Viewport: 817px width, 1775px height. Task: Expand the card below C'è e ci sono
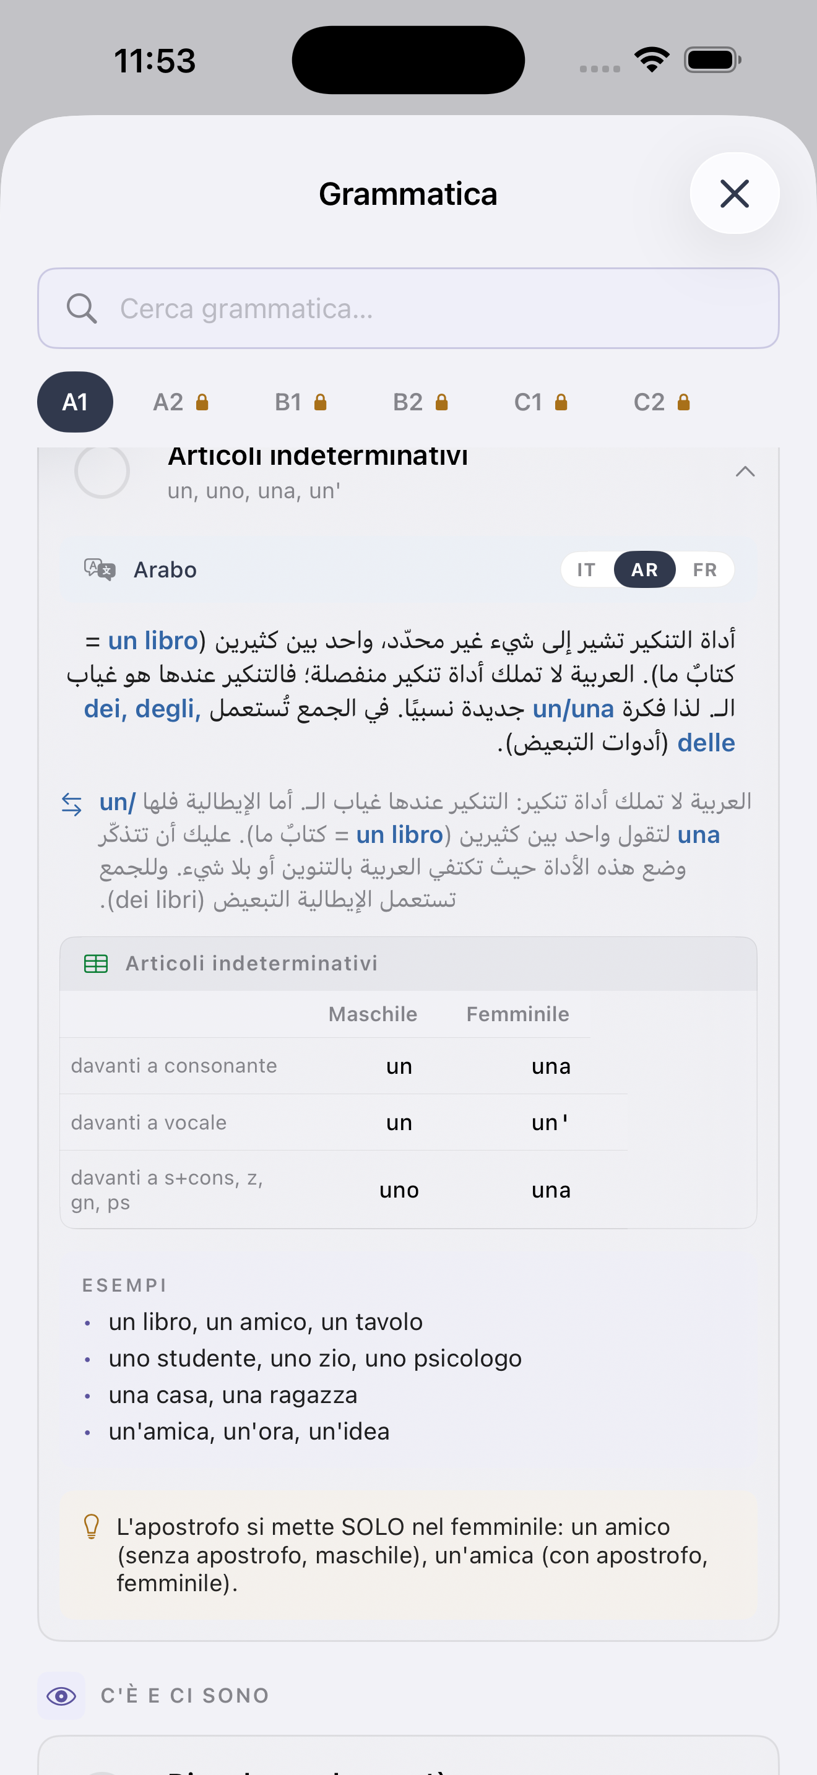pos(408,1756)
